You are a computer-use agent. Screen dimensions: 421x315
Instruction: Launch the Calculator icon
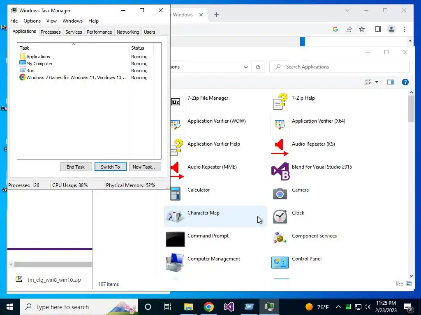(176, 194)
